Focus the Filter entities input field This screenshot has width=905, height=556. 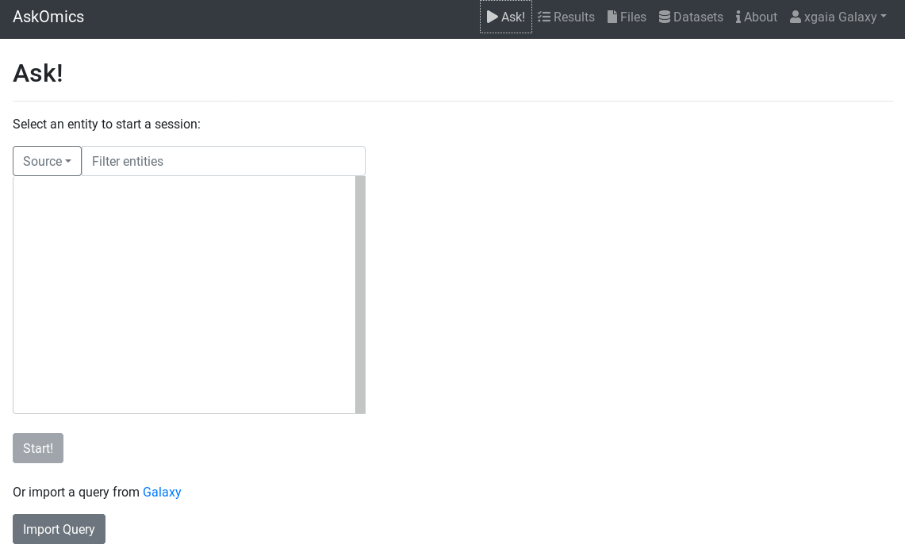click(224, 161)
